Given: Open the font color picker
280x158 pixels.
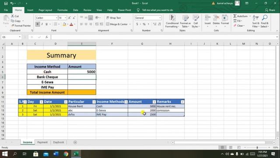Looking at the screenshot, I should pyautogui.click(x=71, y=24).
